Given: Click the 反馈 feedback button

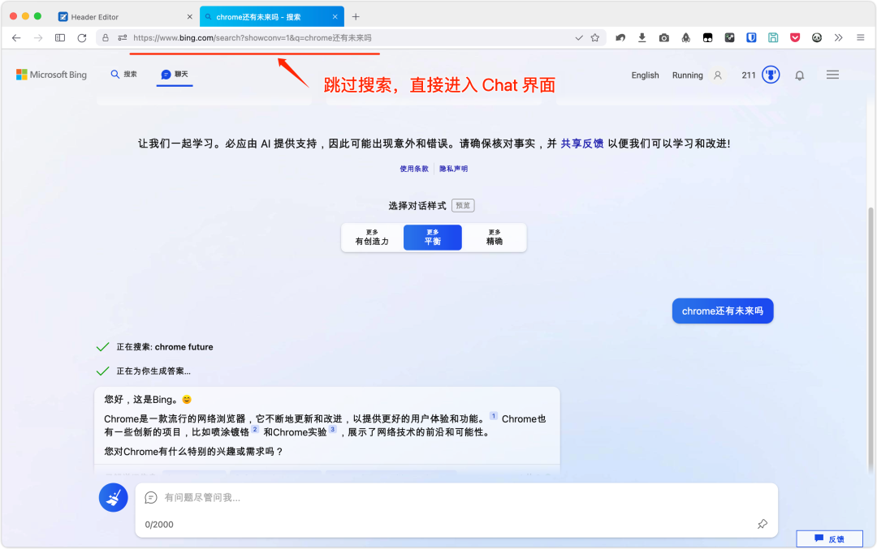Looking at the screenshot, I should [x=829, y=539].
